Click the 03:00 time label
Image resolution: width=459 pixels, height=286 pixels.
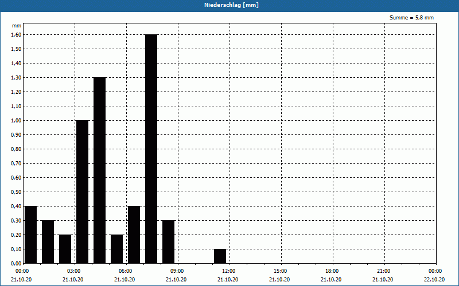point(74,271)
